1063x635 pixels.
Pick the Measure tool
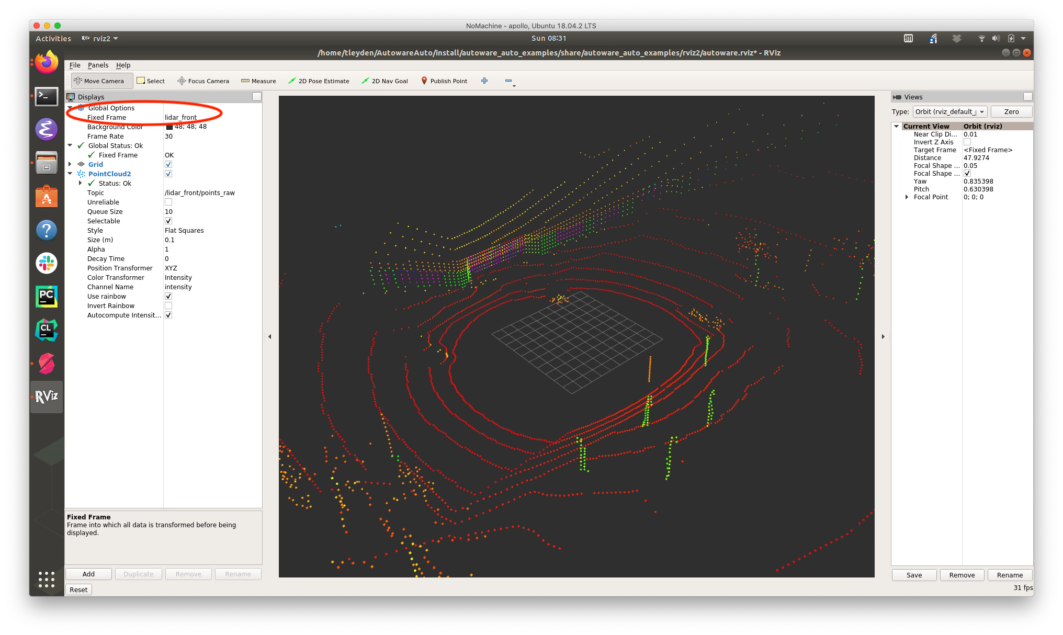(258, 81)
